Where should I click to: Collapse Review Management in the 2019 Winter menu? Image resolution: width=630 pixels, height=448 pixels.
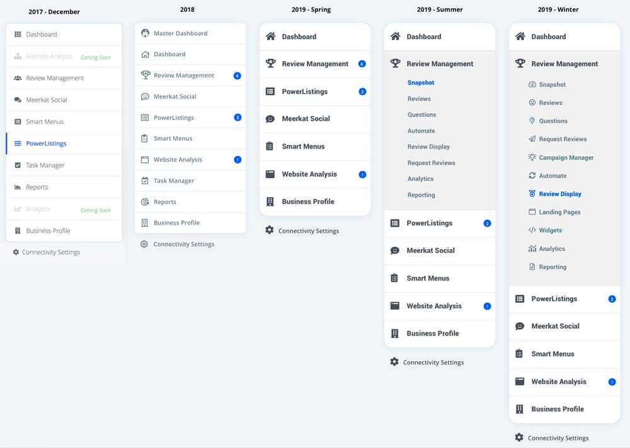[564, 64]
